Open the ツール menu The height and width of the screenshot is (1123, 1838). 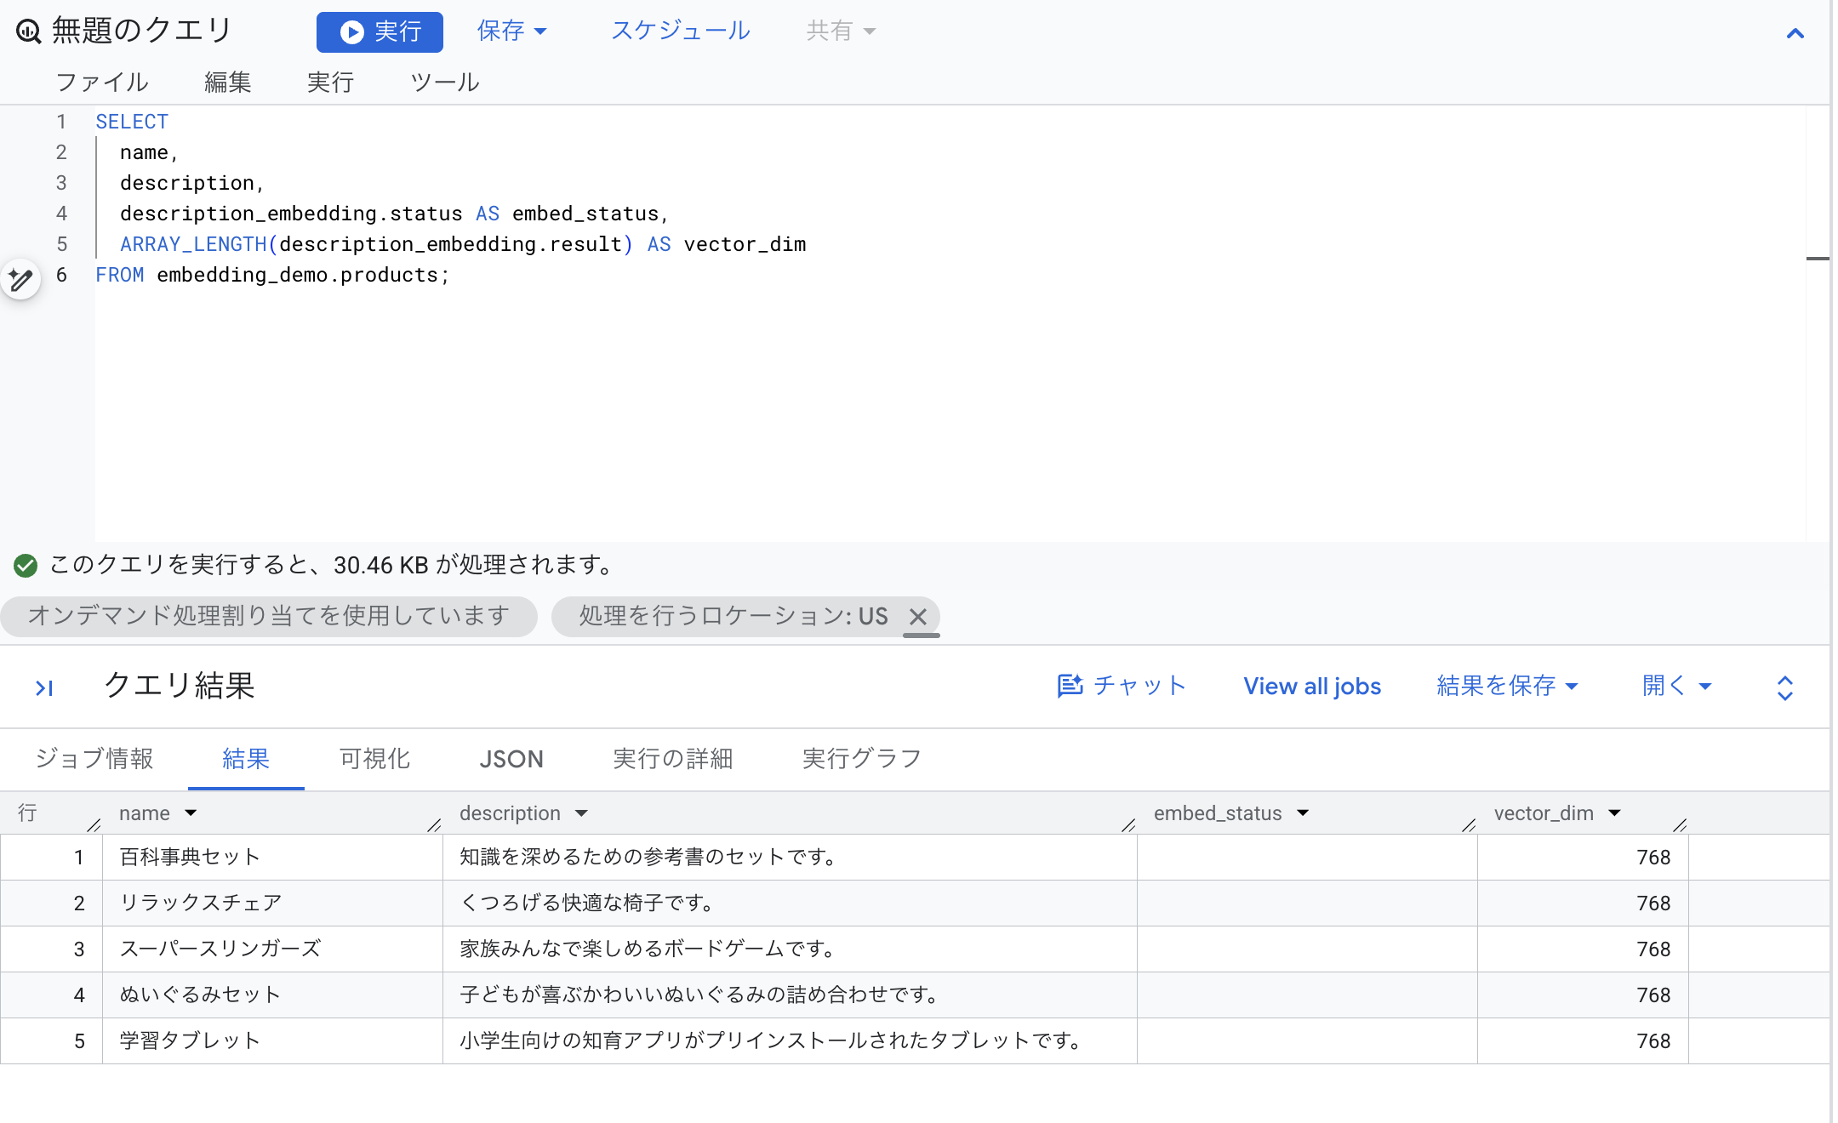tap(444, 83)
